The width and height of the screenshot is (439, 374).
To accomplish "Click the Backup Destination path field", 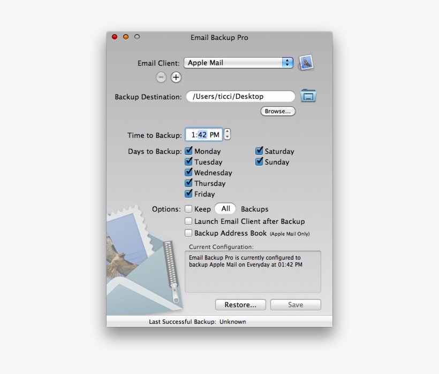I will click(240, 96).
